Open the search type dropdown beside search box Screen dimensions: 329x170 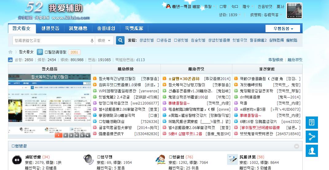pyautogui.click(x=104, y=41)
